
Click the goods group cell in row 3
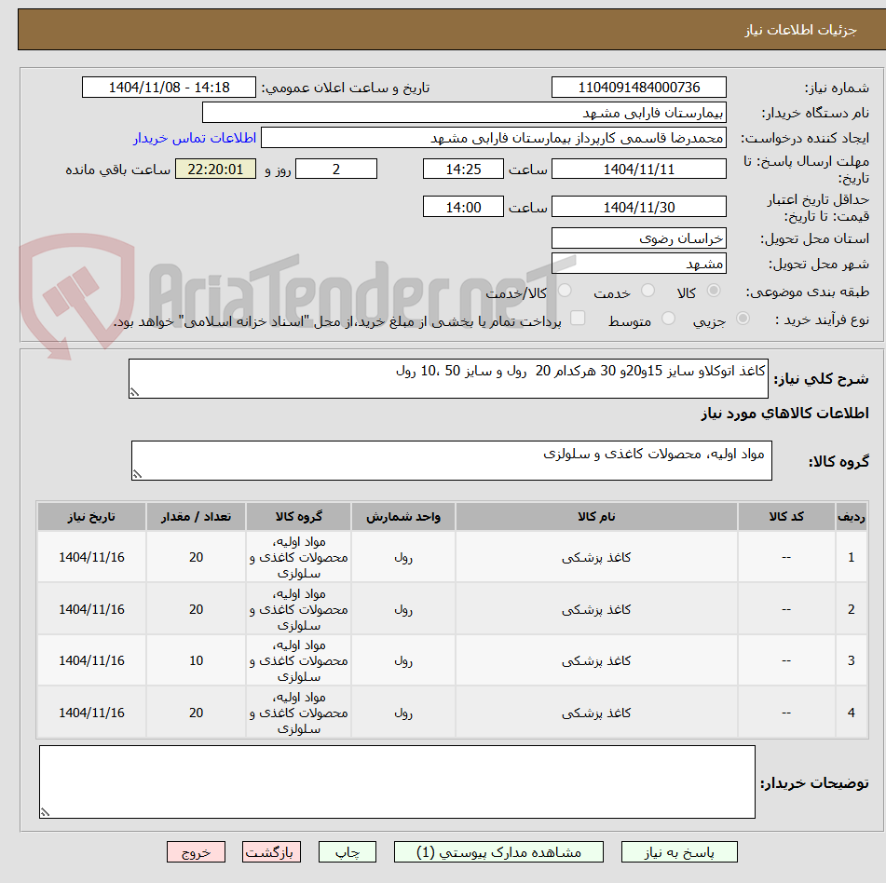298,660
